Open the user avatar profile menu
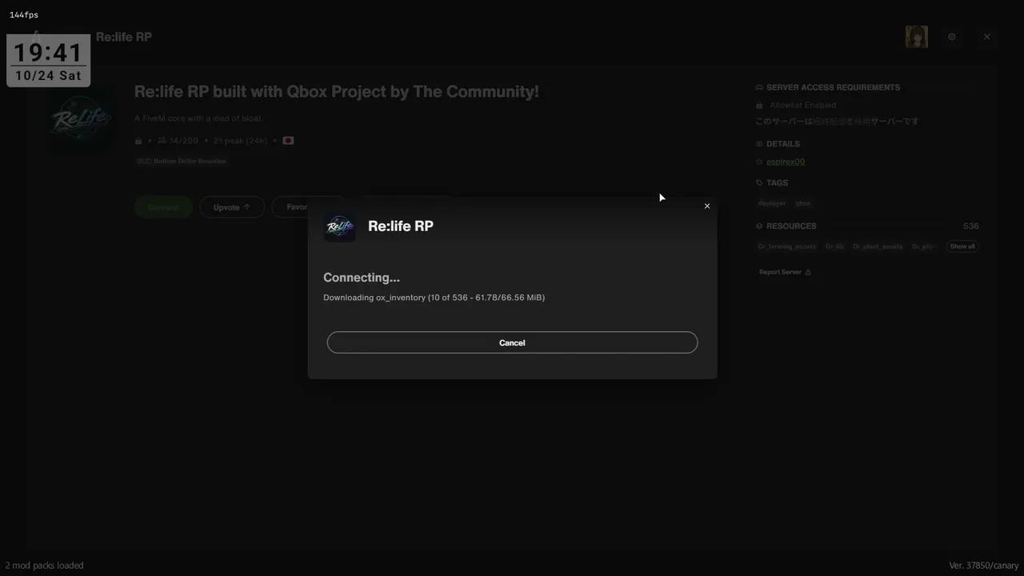Image resolution: width=1024 pixels, height=576 pixels. [917, 37]
